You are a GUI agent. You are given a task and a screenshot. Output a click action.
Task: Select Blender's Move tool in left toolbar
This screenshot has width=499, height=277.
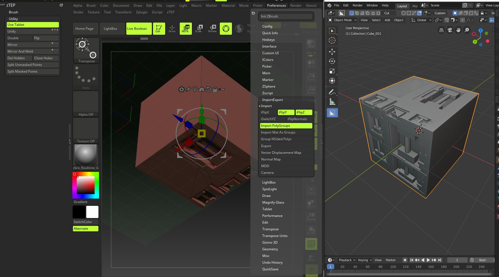[x=332, y=52]
